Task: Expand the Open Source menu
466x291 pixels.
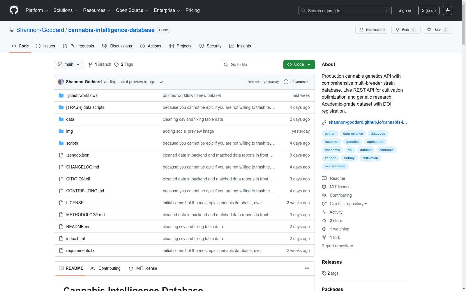Action: pos(132,10)
